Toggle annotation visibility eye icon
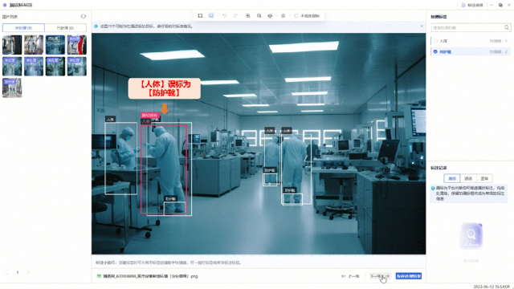The height and width of the screenshot is (289, 514). pyautogui.click(x=270, y=16)
